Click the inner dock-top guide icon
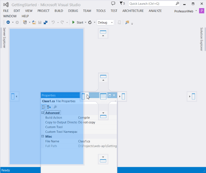The image size is (206, 173). click(103, 78)
